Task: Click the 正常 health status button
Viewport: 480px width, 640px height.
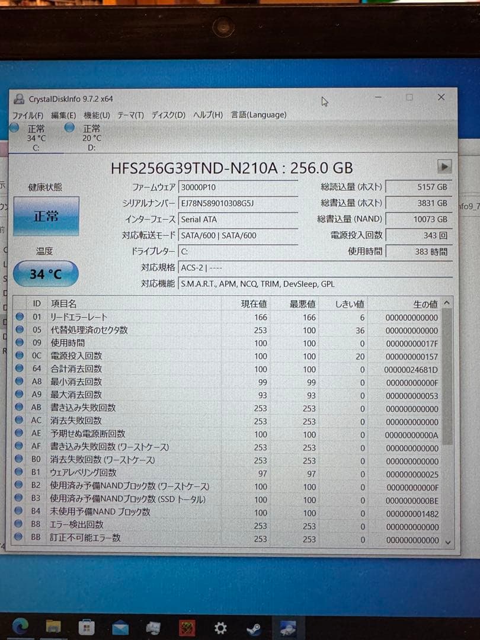Action: click(46, 216)
